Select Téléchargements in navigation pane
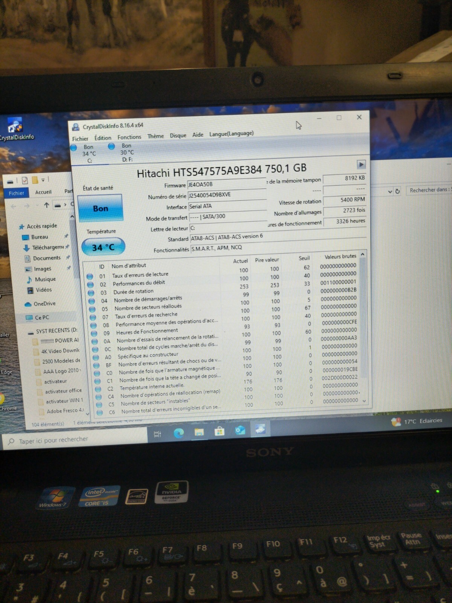 (48, 247)
